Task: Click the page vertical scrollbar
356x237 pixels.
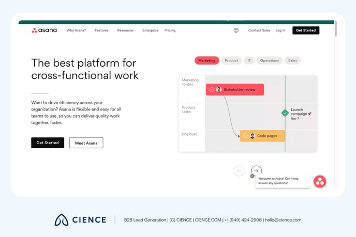Action: click(336, 28)
